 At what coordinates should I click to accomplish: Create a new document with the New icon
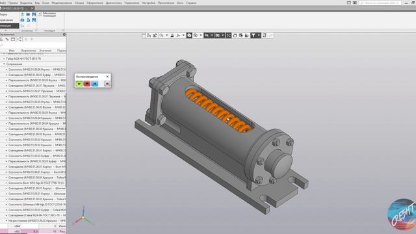tap(22, 14)
